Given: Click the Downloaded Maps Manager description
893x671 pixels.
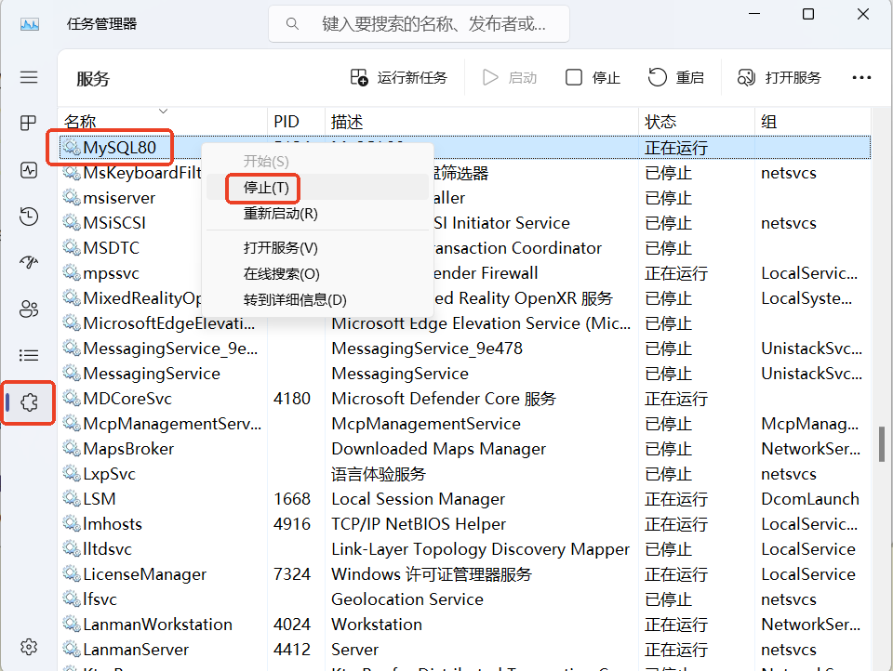Looking at the screenshot, I should (x=438, y=449).
